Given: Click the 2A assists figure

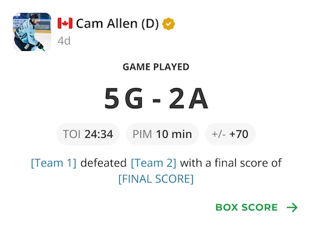Looking at the screenshot, I should click(x=188, y=98).
